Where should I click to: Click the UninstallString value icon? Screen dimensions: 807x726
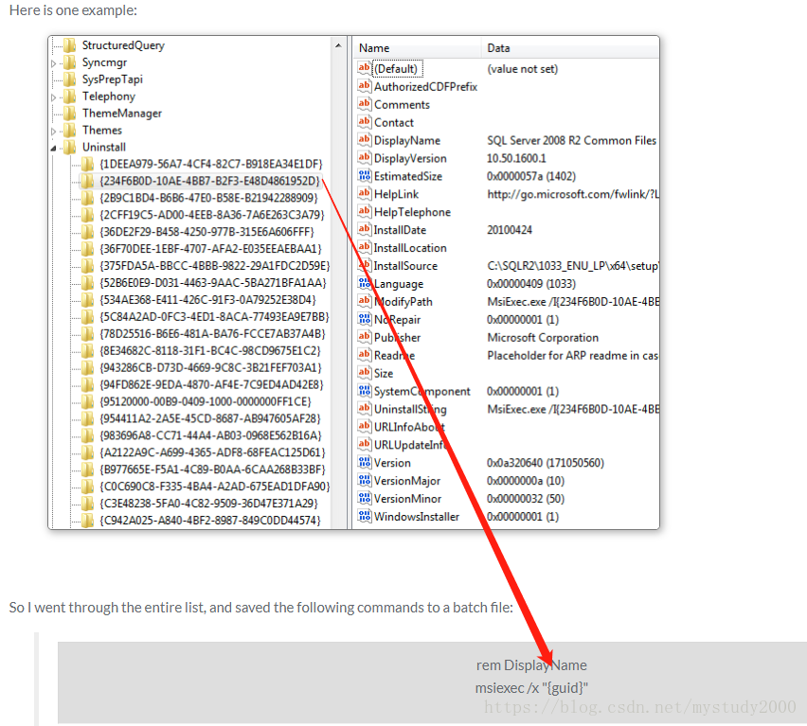(x=365, y=408)
